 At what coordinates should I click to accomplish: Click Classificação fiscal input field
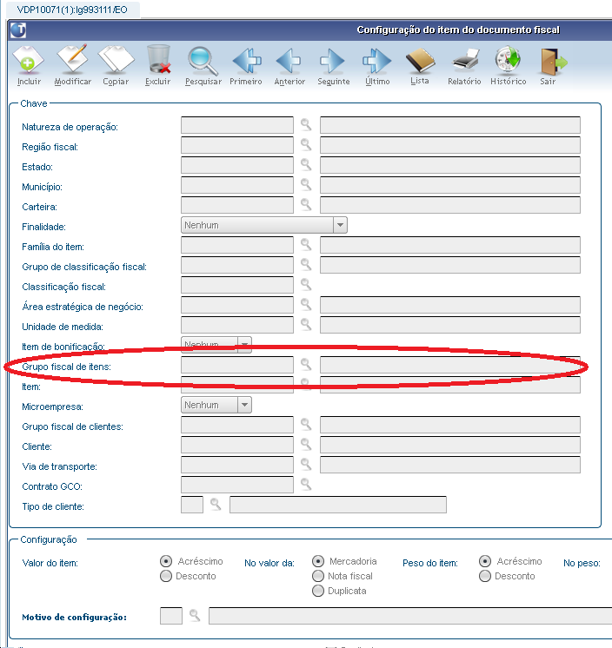pyautogui.click(x=237, y=285)
